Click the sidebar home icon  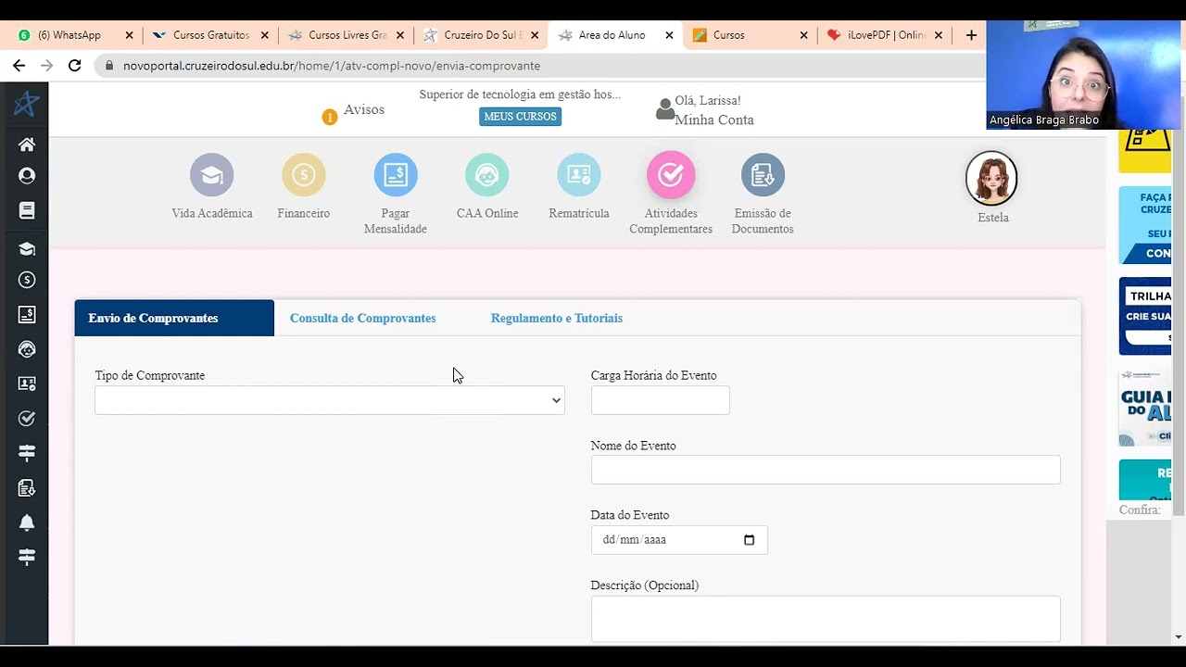27,145
